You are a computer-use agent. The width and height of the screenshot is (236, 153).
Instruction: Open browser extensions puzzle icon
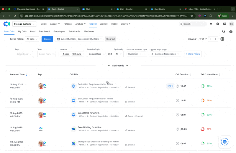(x=211, y=16)
